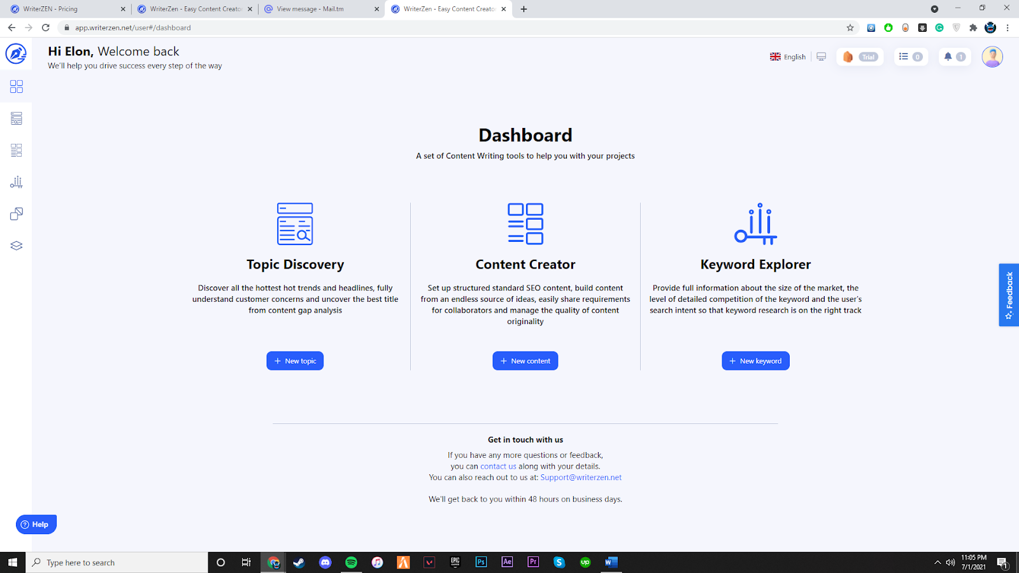Click the Windows Start button
The width and height of the screenshot is (1019, 573).
(x=13, y=562)
